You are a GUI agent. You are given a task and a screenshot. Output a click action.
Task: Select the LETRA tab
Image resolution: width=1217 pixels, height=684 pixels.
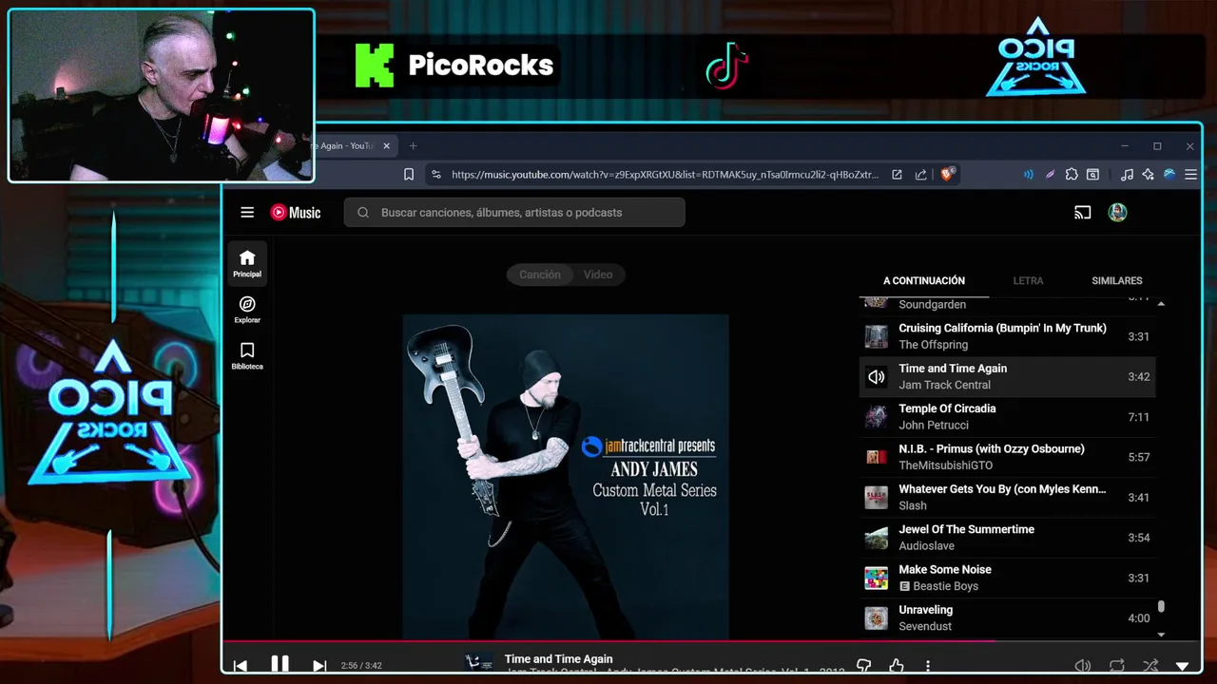pos(1028,281)
